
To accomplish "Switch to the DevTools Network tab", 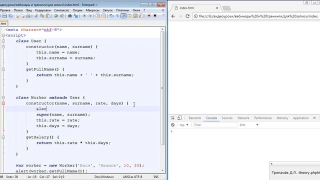I will (x=243, y=118).
